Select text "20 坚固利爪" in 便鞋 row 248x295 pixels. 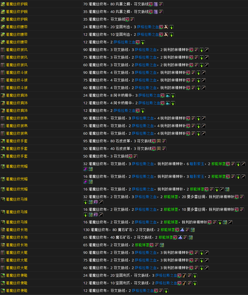(120, 276)
